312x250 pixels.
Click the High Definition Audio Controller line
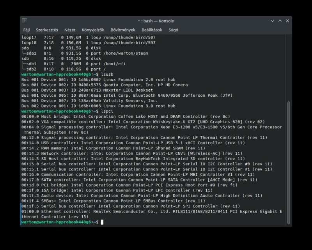pos(142,196)
